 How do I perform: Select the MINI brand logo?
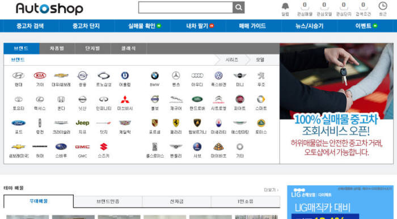239,75
